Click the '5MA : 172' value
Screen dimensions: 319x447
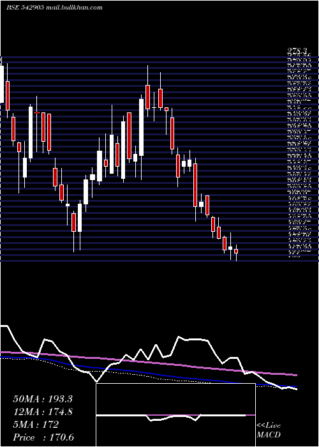tap(36, 425)
